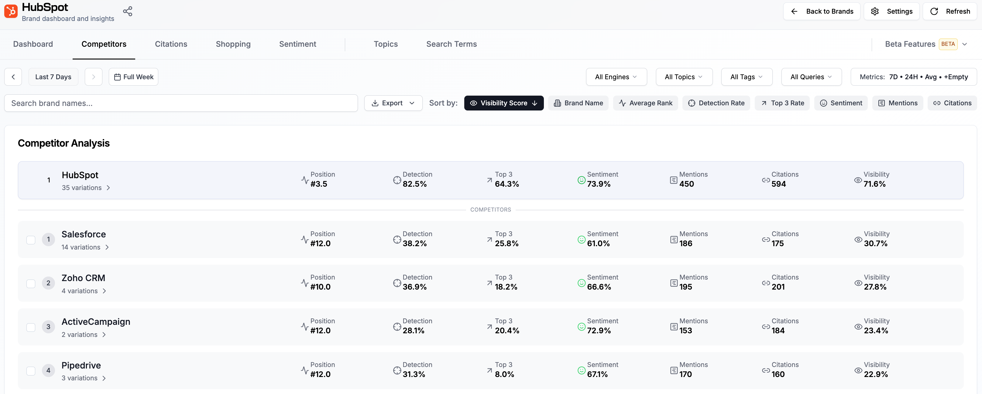Screen dimensions: 982x394
Task: Sort competitors by Sentiment
Action: coord(841,103)
